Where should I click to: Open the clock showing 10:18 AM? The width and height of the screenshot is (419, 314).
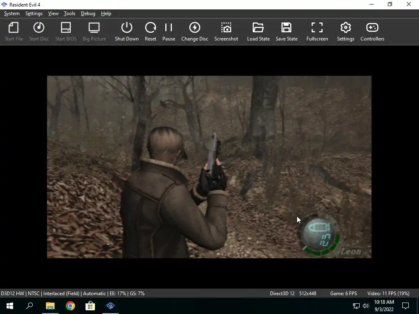click(x=384, y=306)
